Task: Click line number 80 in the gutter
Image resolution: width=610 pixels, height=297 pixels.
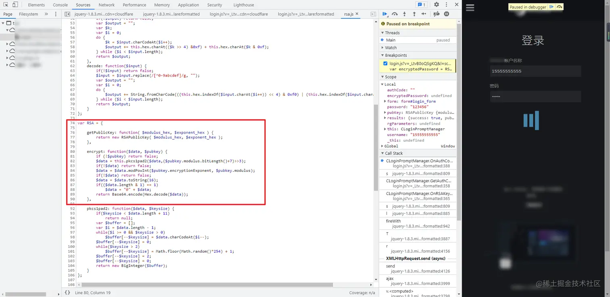Action: click(73, 152)
